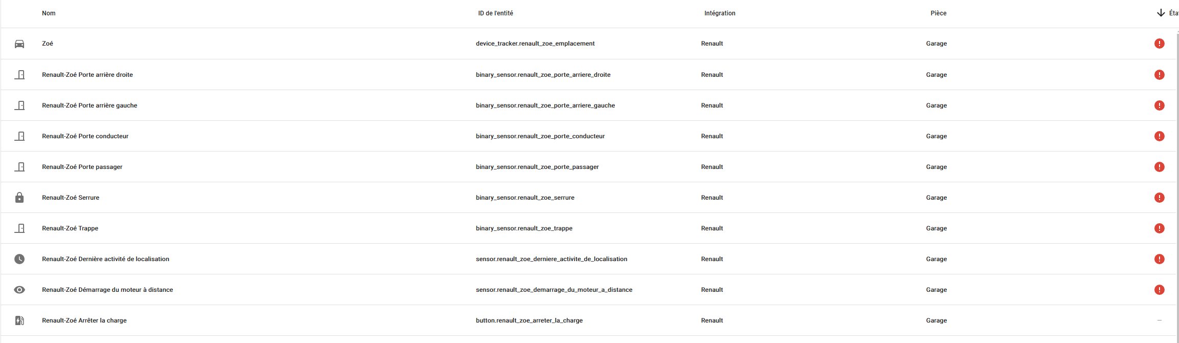The width and height of the screenshot is (1179, 343).
Task: Click the charging station icon for Arrêter la charge
Action: click(x=19, y=320)
